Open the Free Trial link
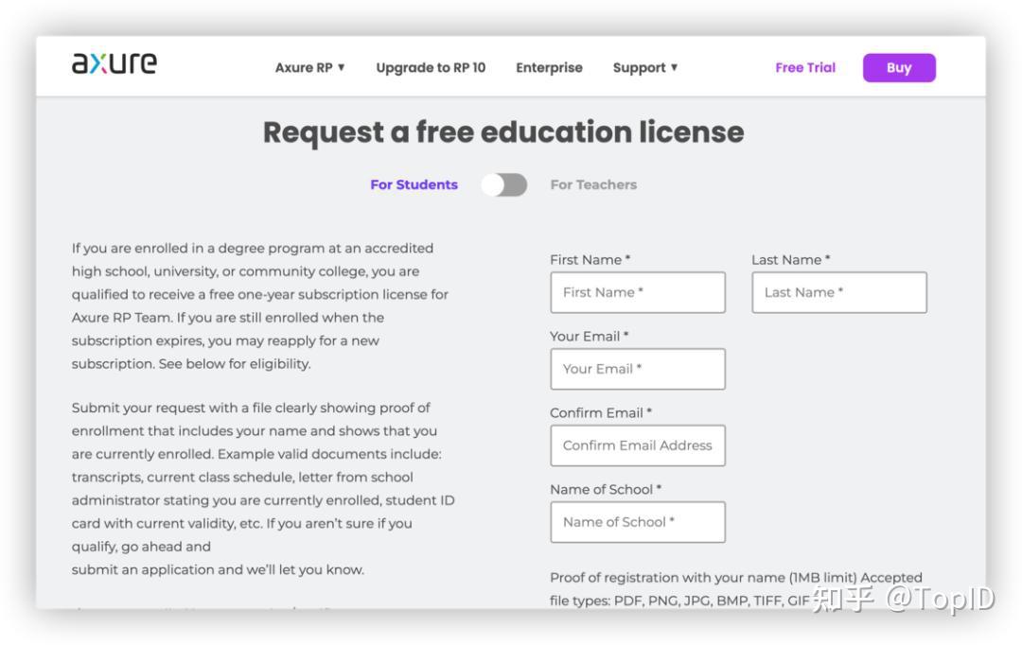Screen dimensions: 1022x645 click(x=804, y=67)
